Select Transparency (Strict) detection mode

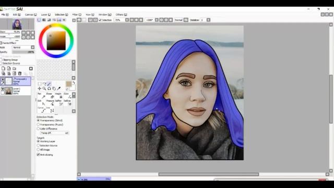38,121
